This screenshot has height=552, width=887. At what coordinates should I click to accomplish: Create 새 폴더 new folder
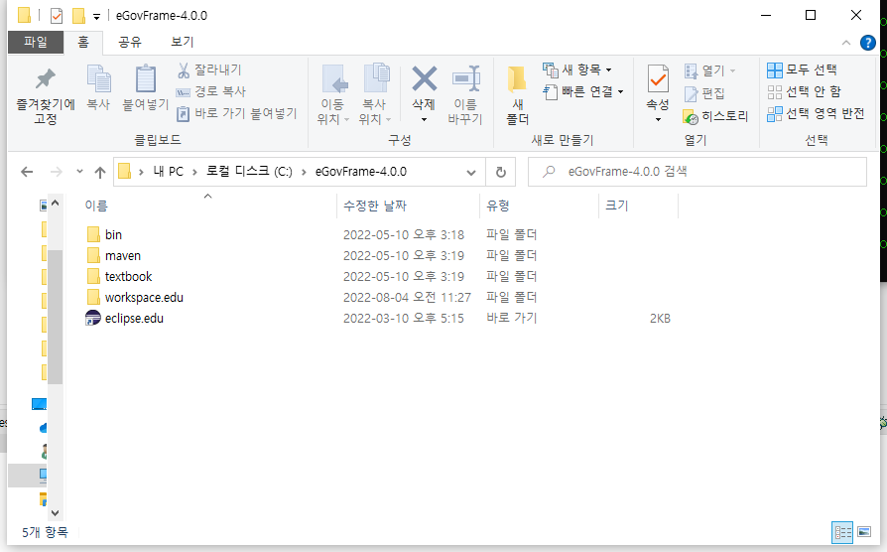(x=518, y=94)
